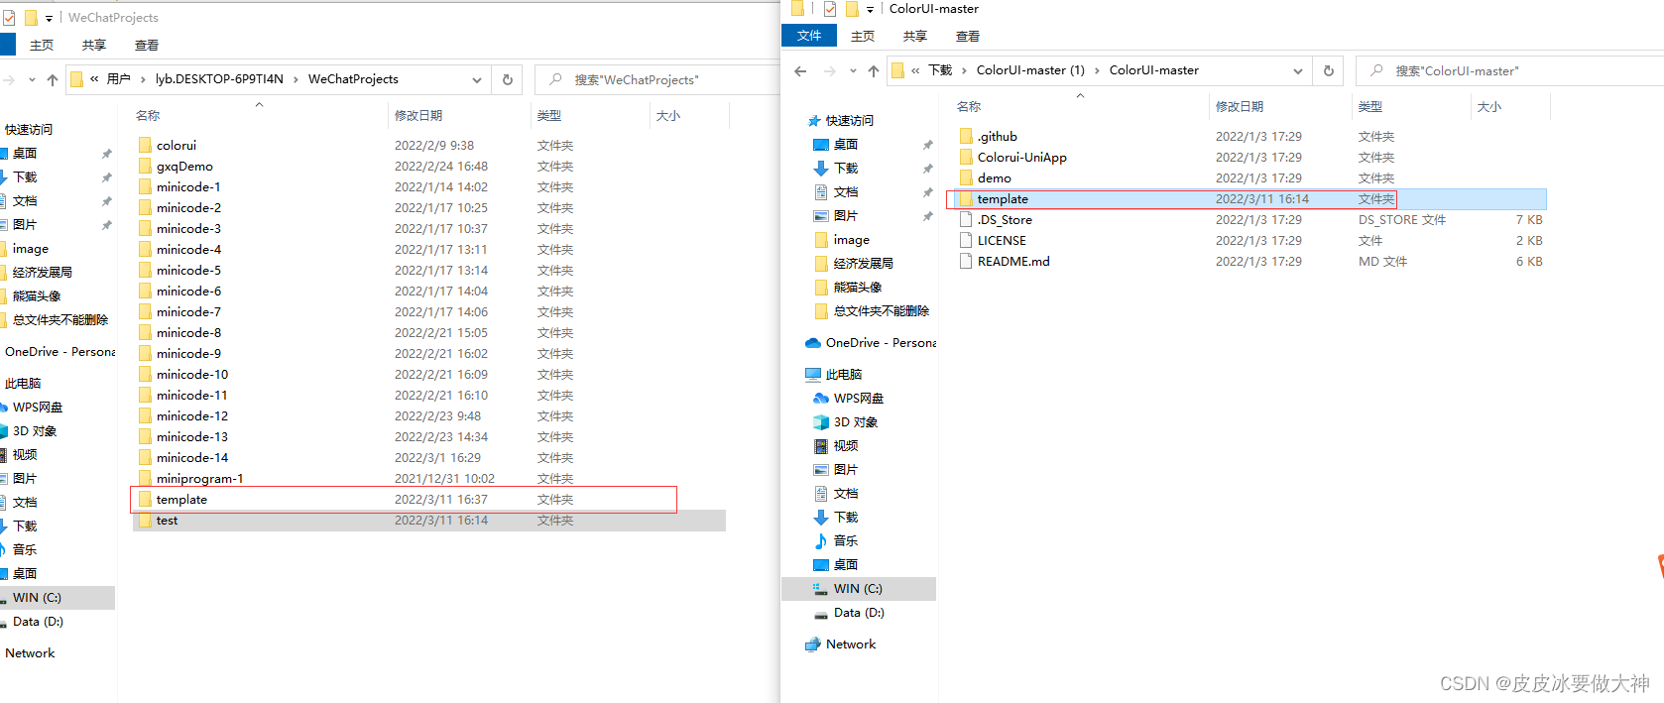Screen dimensions: 1664x703
Task: Click the gxqDemo folder icon
Action: 145,166
